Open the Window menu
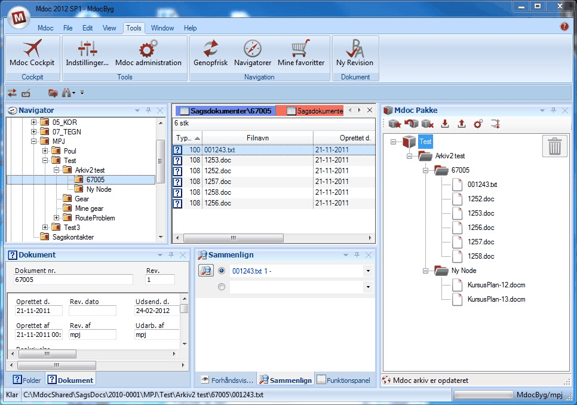Image resolution: width=577 pixels, height=405 pixels. [162, 28]
